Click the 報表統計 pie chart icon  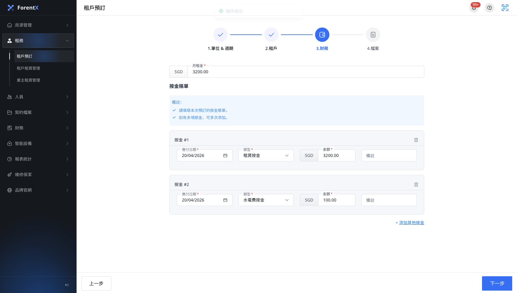click(x=10, y=159)
